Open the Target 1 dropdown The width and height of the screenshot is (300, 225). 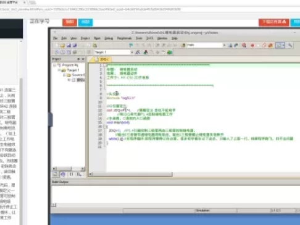pos(131,53)
